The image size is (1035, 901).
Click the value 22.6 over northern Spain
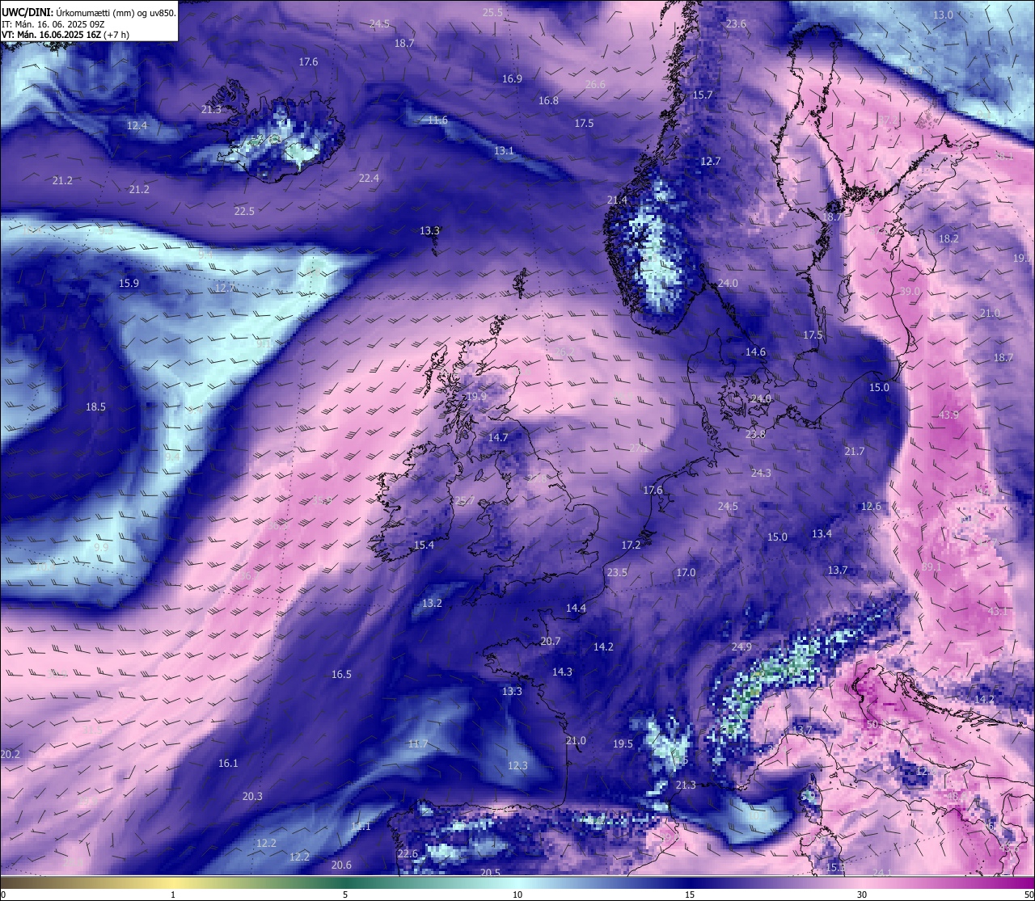click(408, 853)
